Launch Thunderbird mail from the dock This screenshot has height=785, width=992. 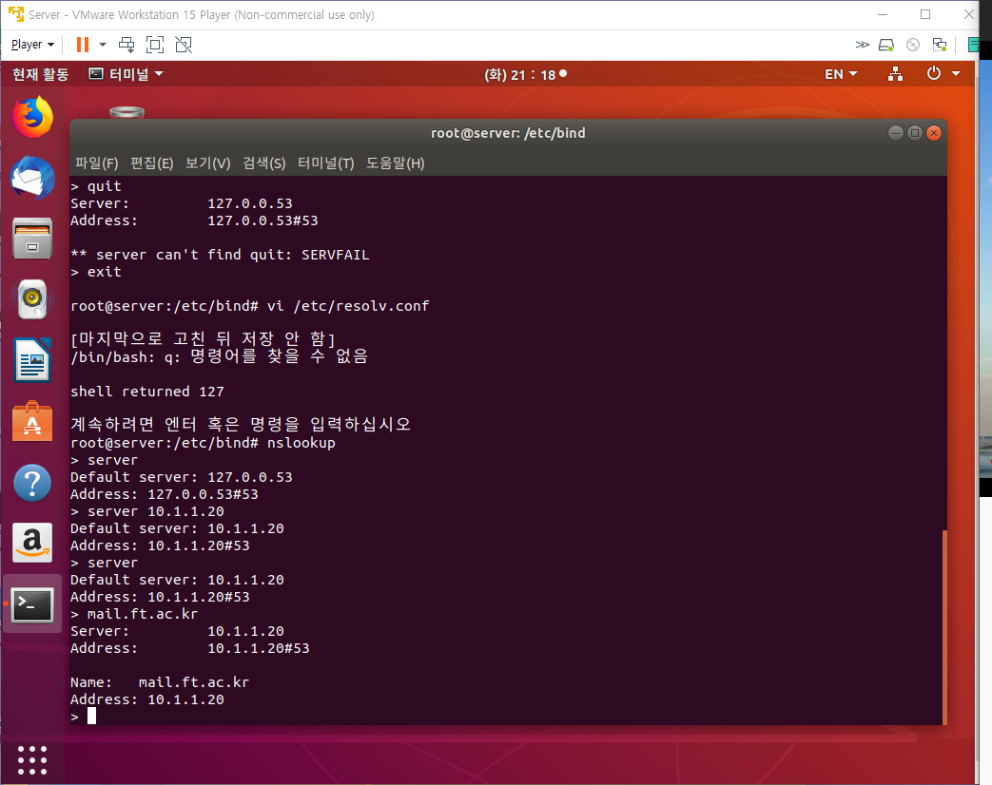point(32,178)
